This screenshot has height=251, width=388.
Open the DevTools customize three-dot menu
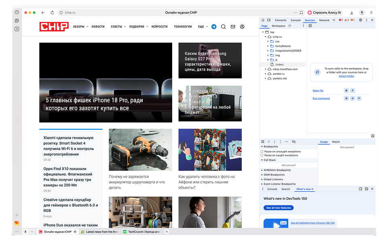367,20
